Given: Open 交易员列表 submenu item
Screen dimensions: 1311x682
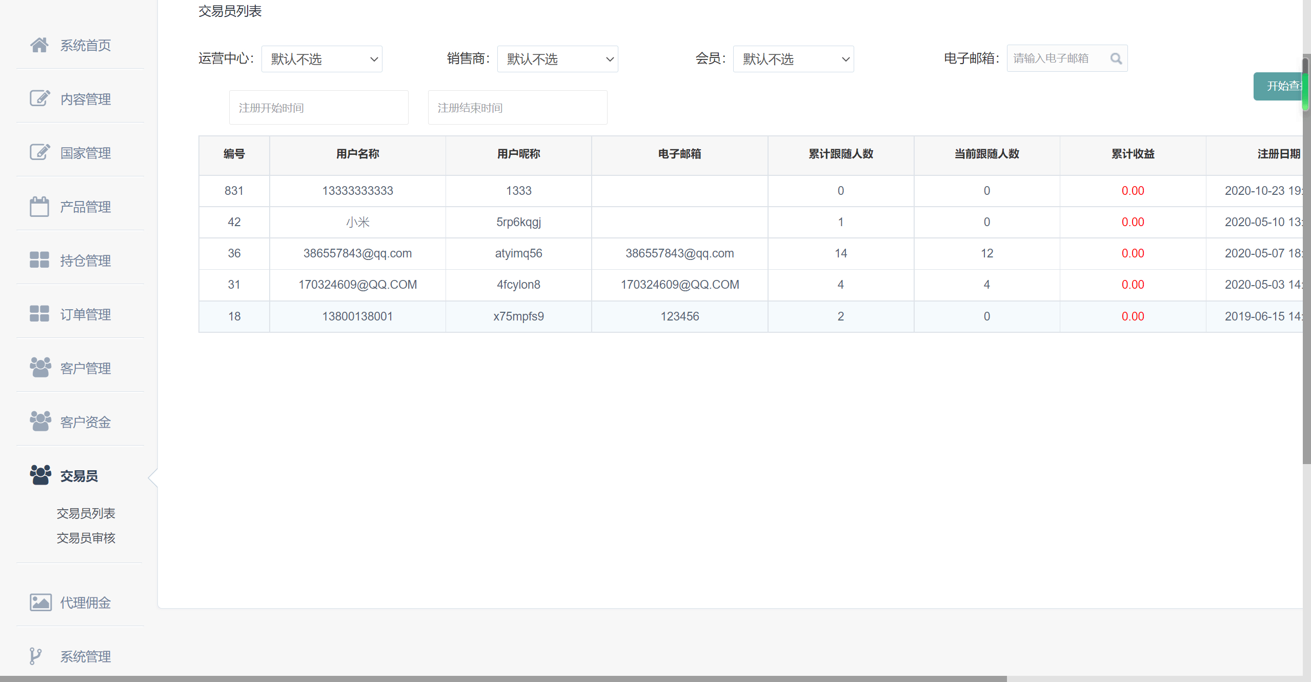Looking at the screenshot, I should coord(86,513).
